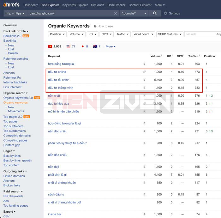Select the Australia flag with 7 keywords
The image size is (221, 218).
tap(97, 46)
